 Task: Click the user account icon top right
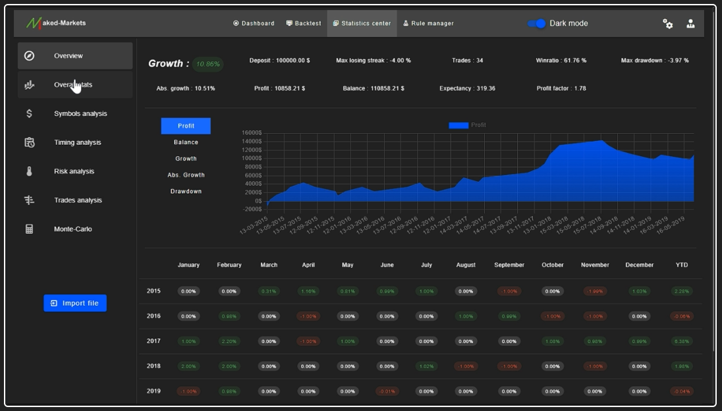coord(690,23)
